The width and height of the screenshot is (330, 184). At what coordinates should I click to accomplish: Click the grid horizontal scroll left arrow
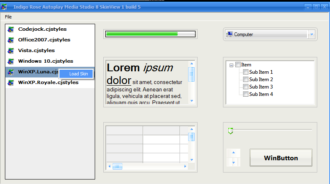[x=109, y=166]
